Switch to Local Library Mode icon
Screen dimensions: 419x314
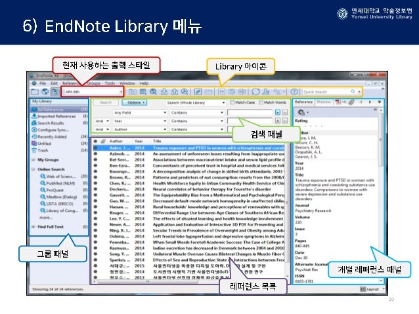coord(35,92)
